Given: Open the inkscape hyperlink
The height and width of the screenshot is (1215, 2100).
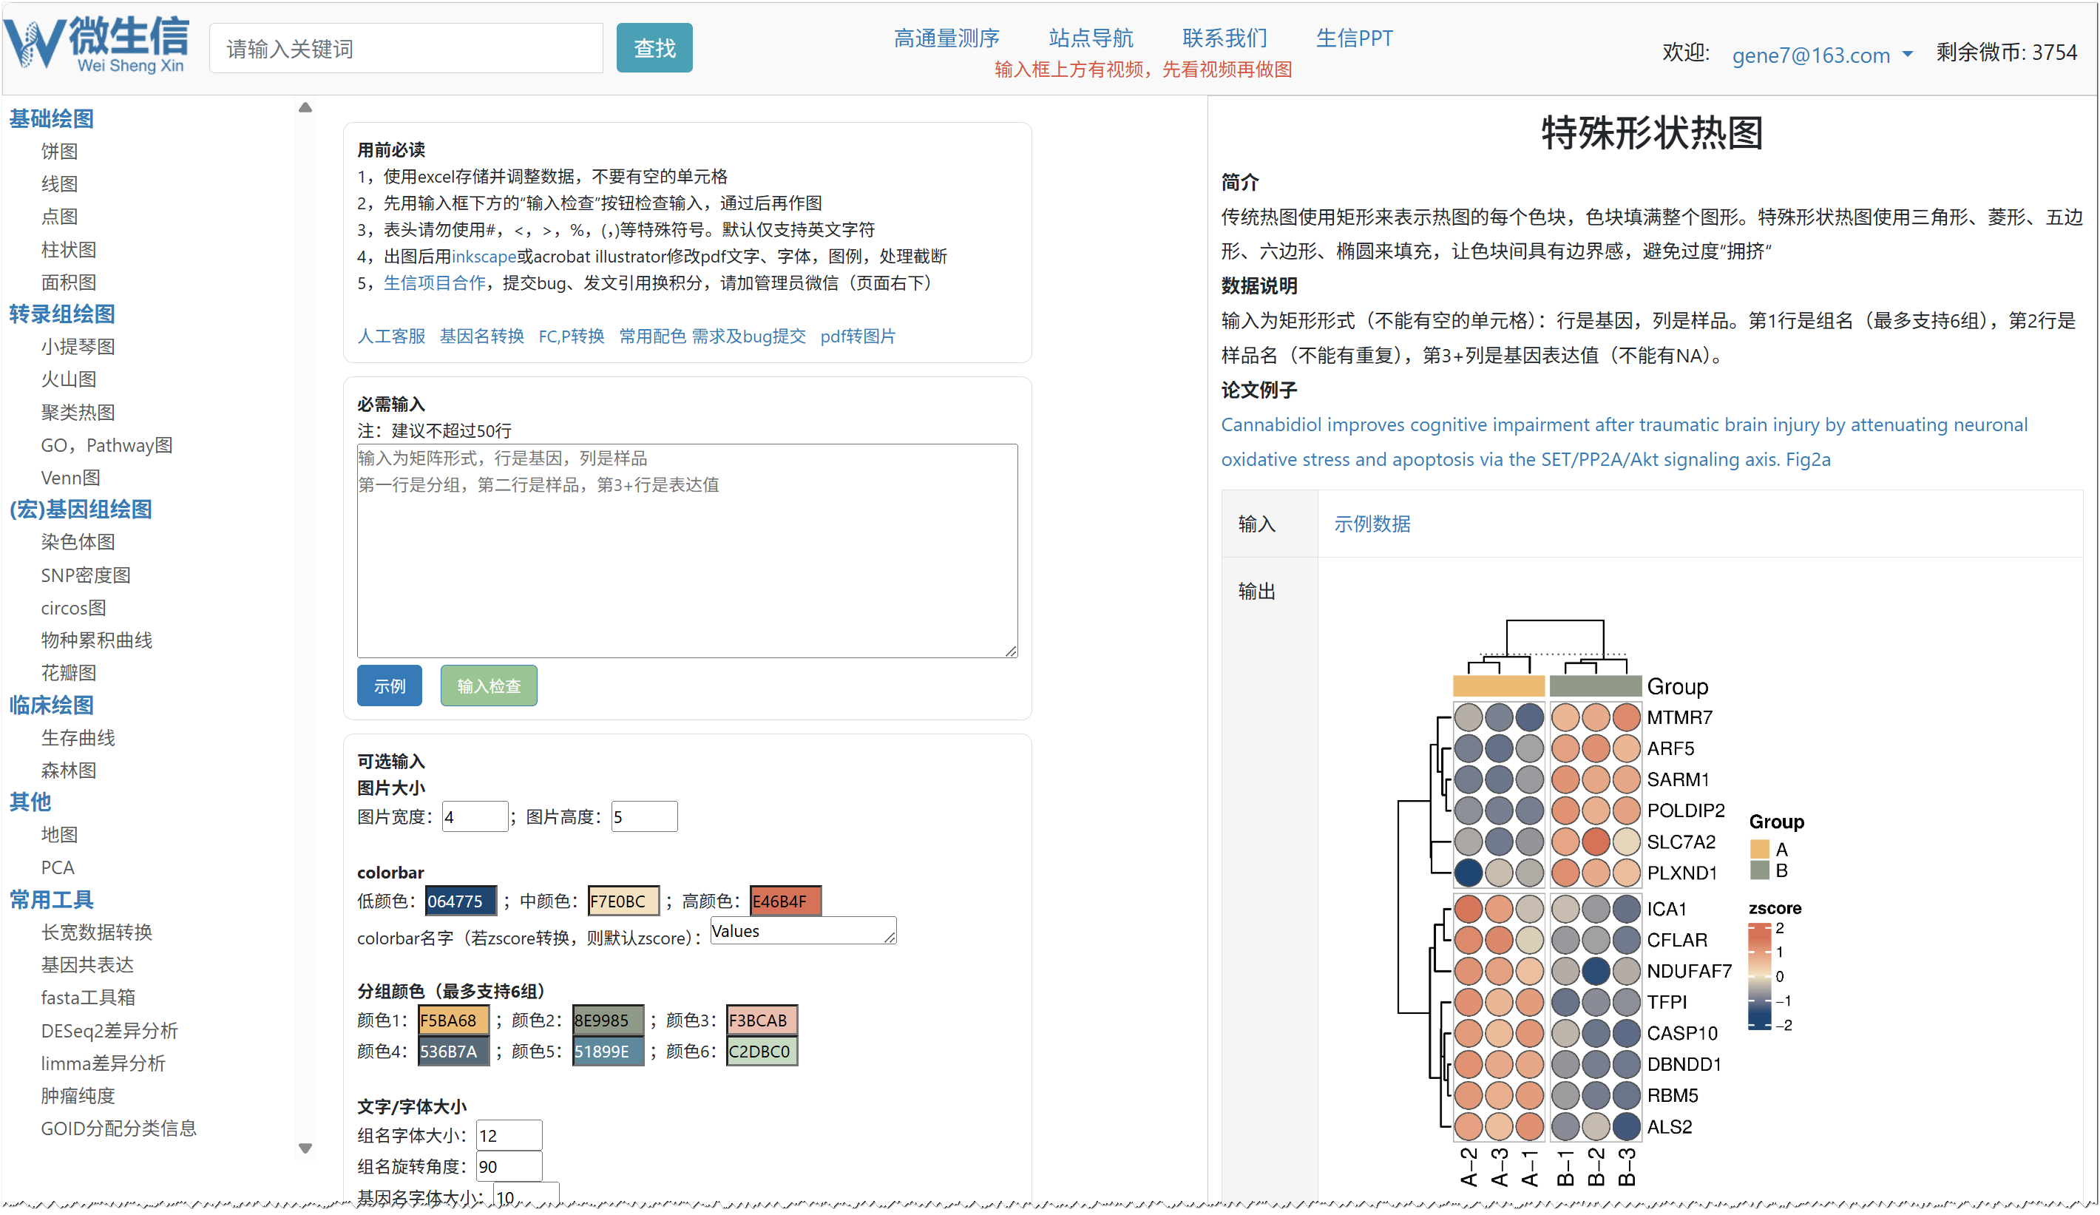Looking at the screenshot, I should click(x=484, y=257).
